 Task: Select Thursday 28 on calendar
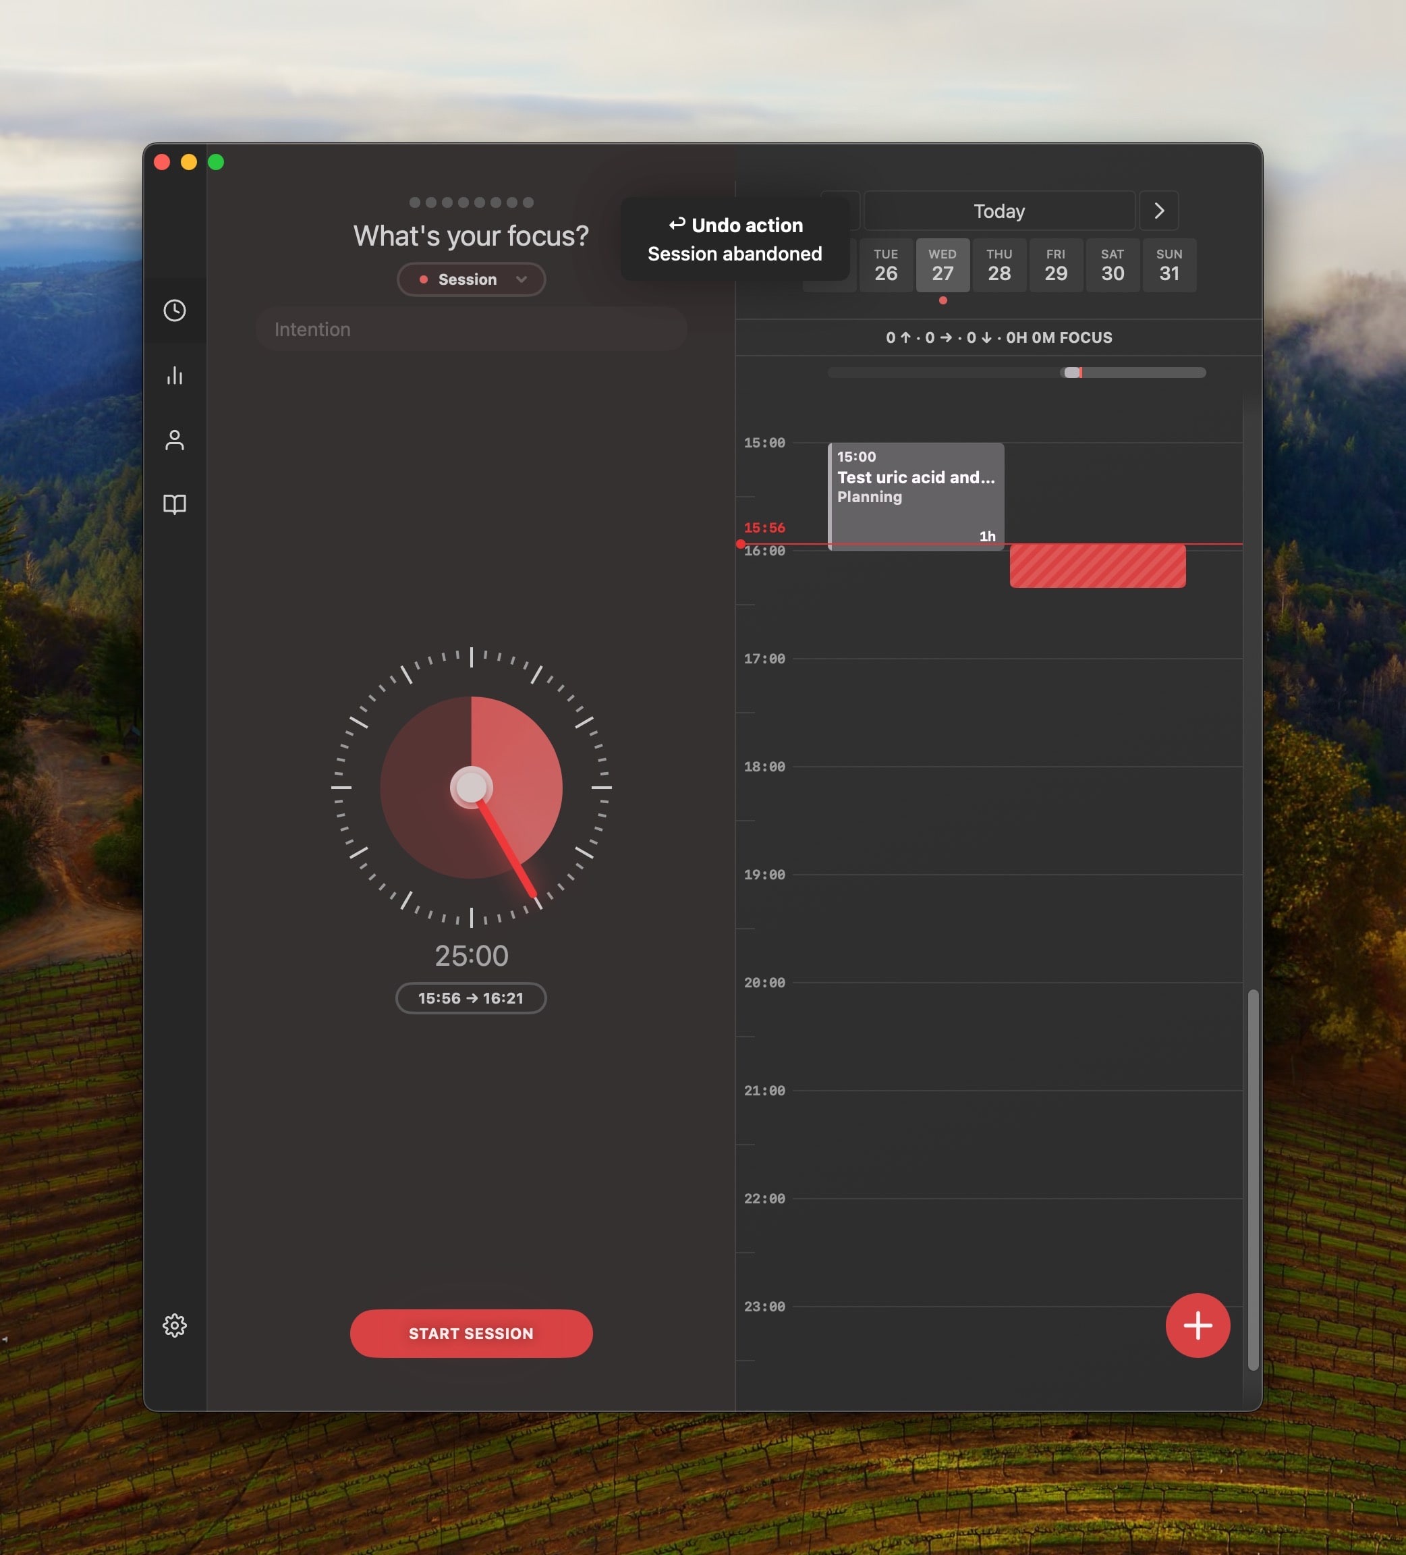pos(1000,264)
